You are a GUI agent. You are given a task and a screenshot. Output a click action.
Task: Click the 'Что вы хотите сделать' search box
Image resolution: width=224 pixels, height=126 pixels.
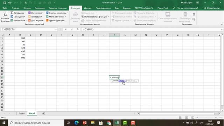[185, 8]
